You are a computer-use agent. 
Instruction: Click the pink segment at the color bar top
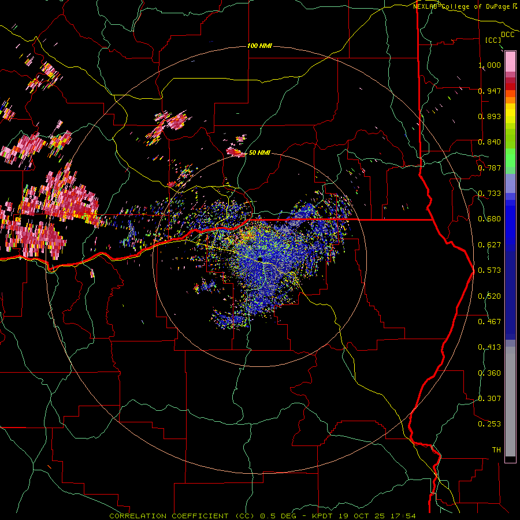[x=510, y=62]
